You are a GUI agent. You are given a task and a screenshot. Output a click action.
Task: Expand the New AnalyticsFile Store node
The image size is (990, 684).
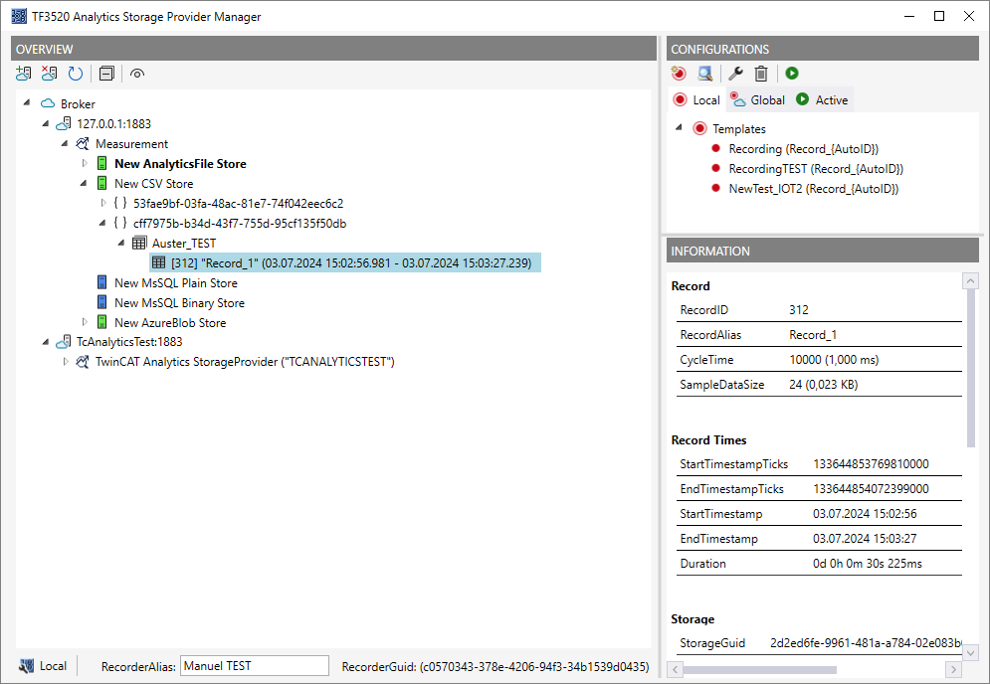pyautogui.click(x=84, y=163)
